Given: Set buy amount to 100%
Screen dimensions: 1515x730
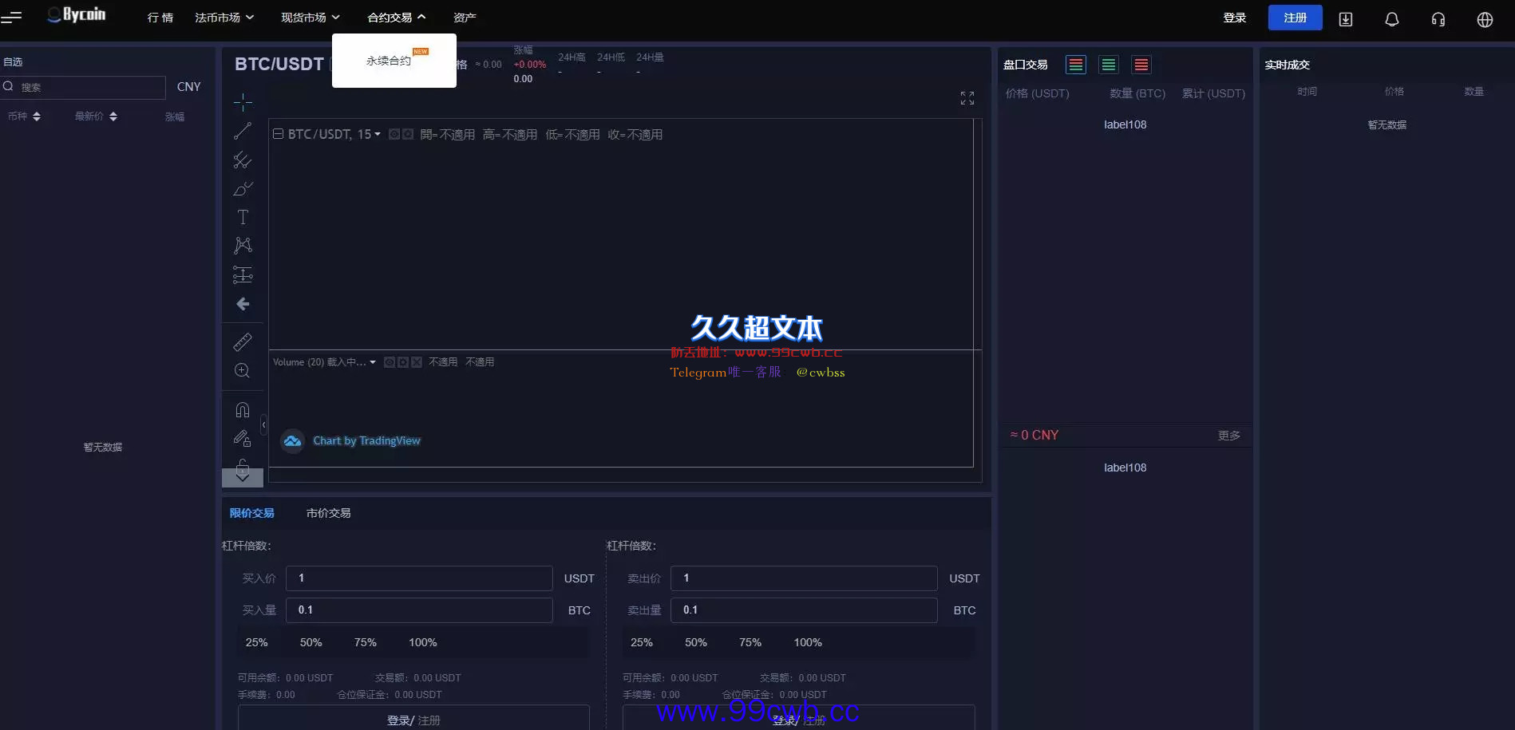Looking at the screenshot, I should click(423, 642).
